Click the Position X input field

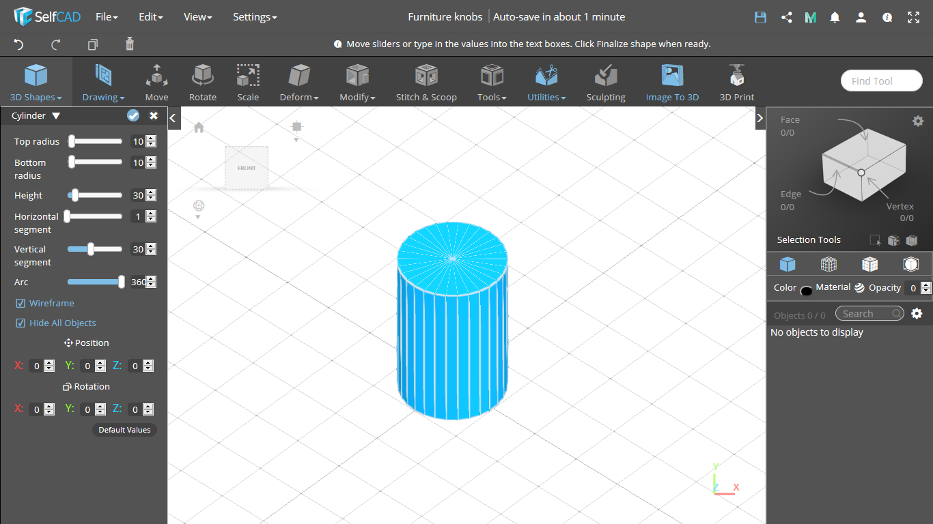(37, 366)
